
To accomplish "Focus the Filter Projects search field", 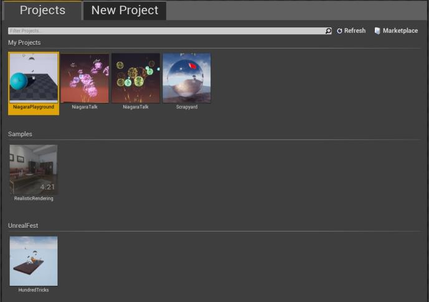I will pos(166,31).
